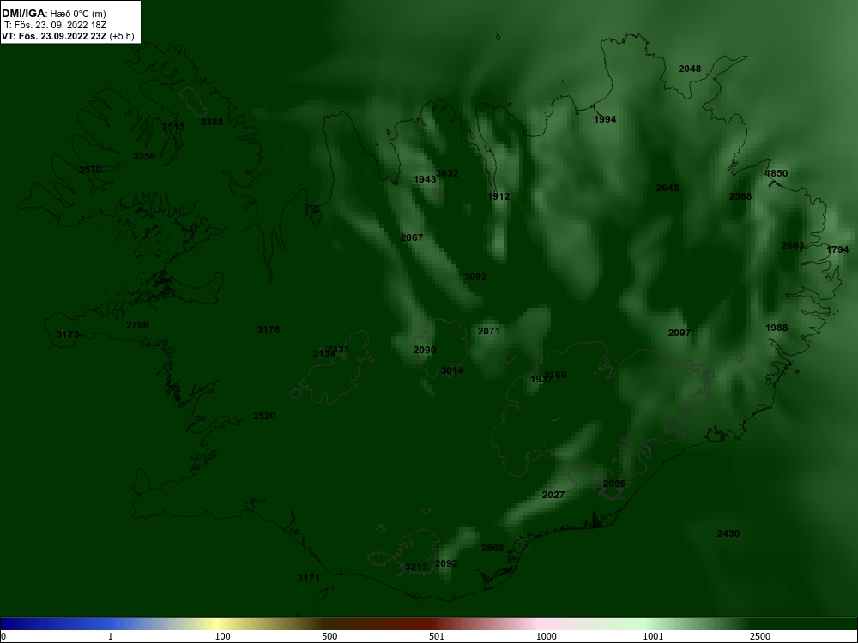This screenshot has height=643, width=858.
Task: Click the map value 3385
Action: pos(212,122)
